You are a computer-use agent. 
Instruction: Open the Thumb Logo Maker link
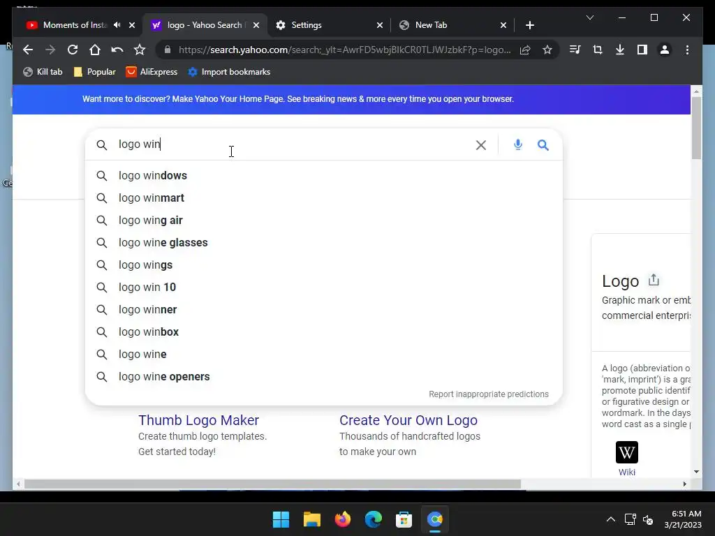point(198,419)
